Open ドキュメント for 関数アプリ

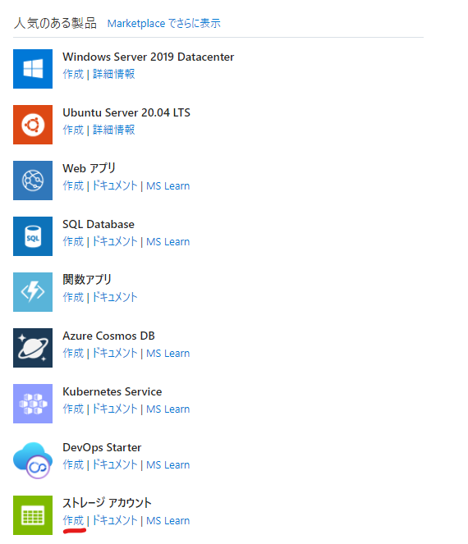pyautogui.click(x=115, y=297)
